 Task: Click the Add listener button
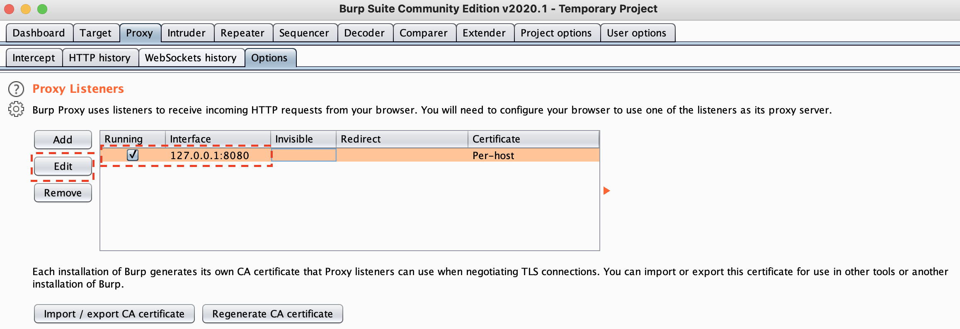(x=63, y=140)
